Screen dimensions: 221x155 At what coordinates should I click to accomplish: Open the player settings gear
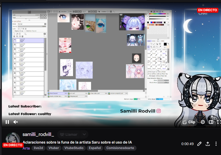click(203, 122)
